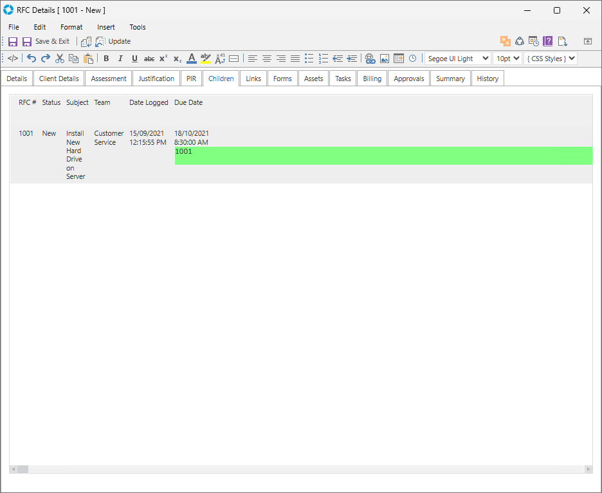Toggle italic formatting
This screenshot has width=602, height=493.
point(120,59)
